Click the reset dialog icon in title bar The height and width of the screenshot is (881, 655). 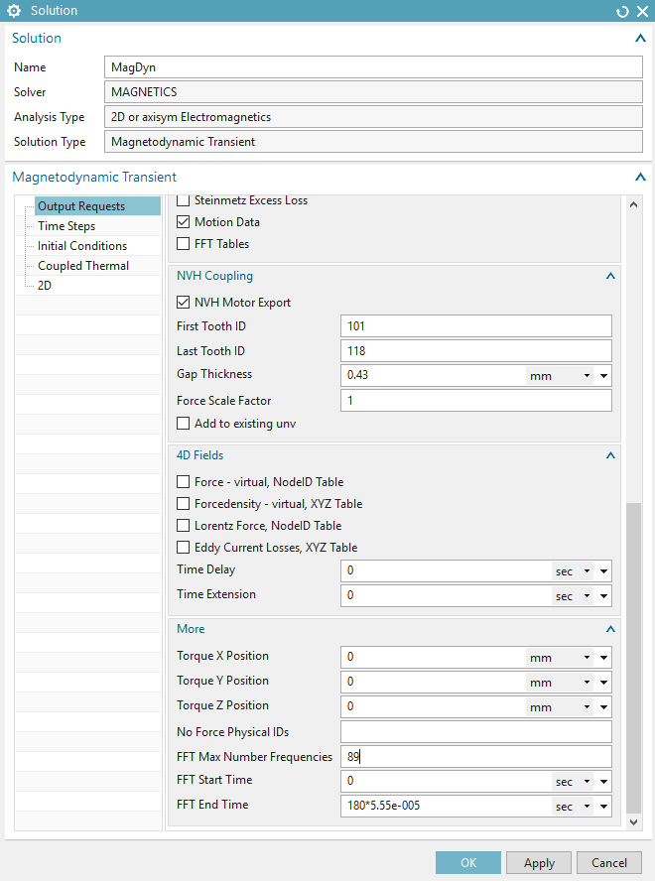point(622,11)
